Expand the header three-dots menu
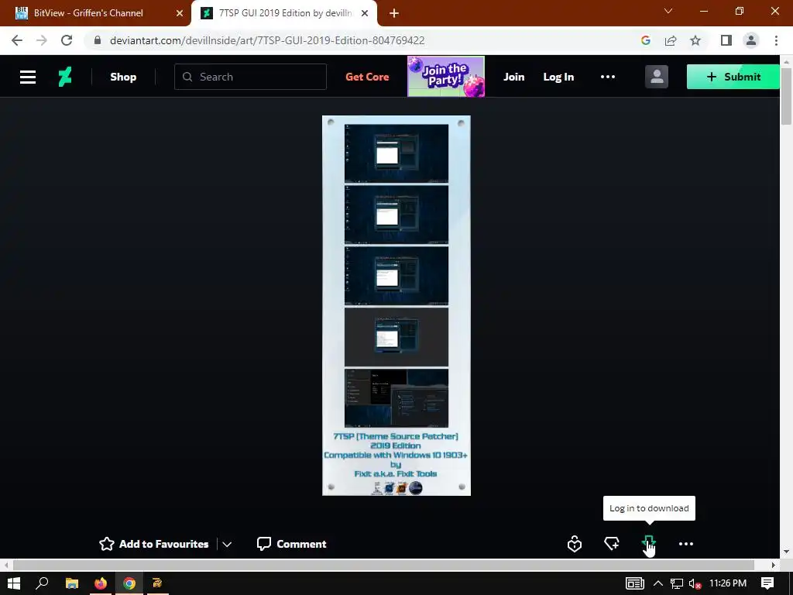This screenshot has height=595, width=793. point(608,77)
